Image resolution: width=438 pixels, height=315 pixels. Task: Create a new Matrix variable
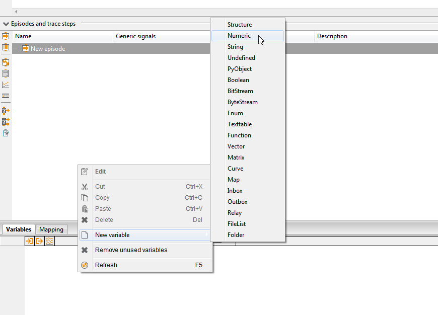click(x=248, y=157)
